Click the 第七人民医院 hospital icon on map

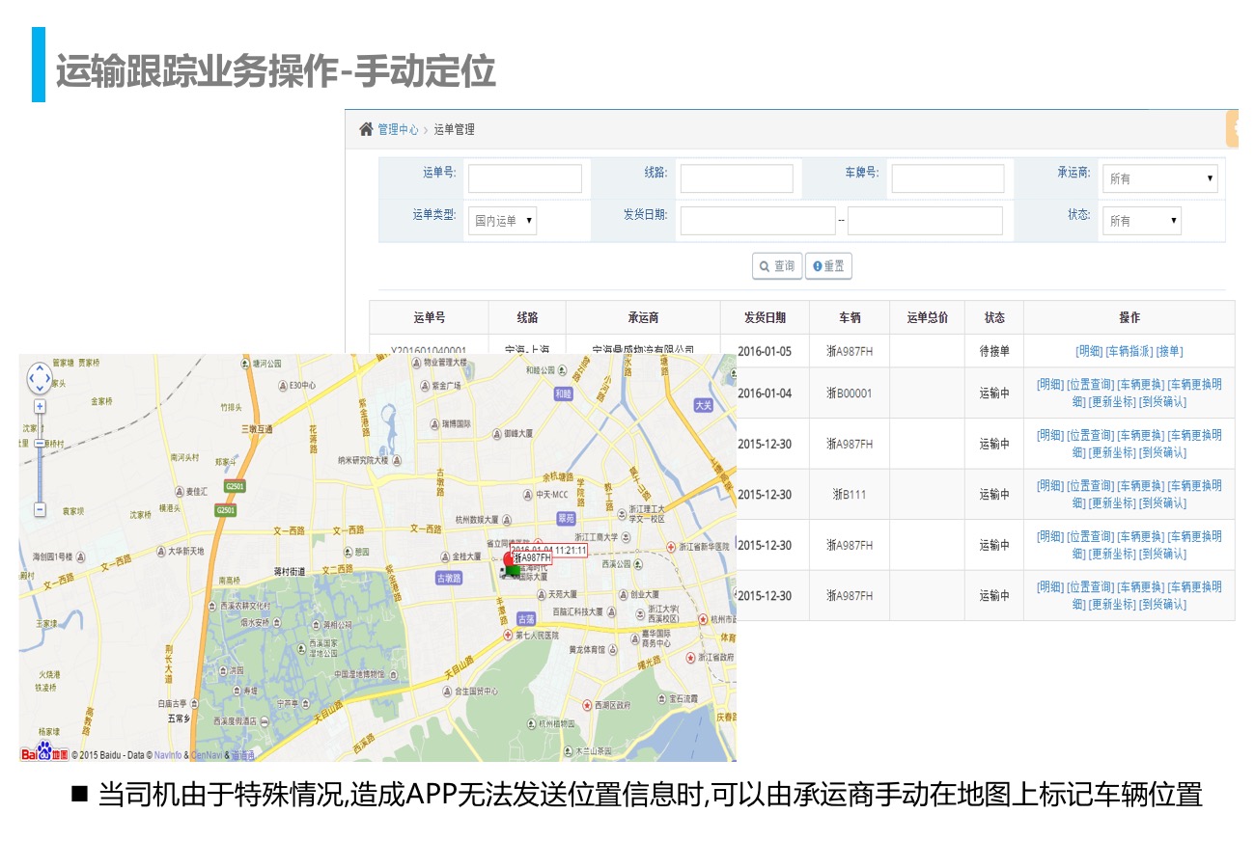point(508,636)
